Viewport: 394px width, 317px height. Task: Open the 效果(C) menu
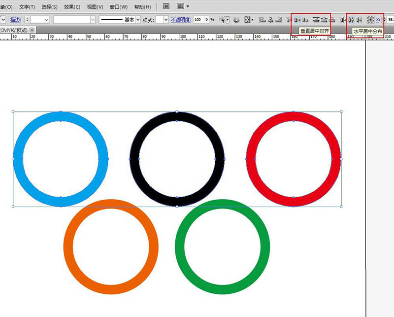(72, 7)
